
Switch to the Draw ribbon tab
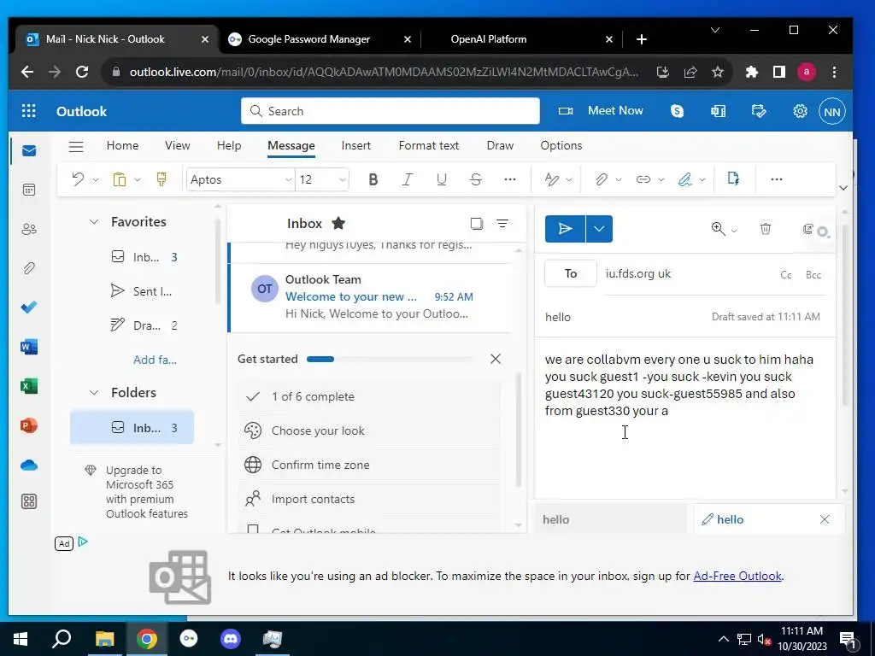pos(500,145)
